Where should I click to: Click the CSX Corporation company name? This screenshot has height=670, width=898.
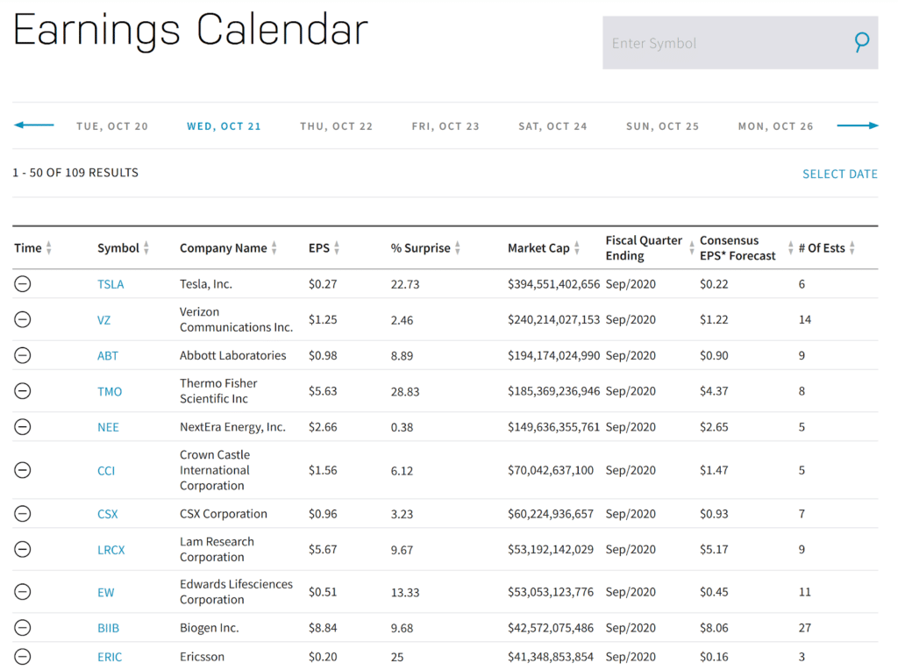click(224, 514)
